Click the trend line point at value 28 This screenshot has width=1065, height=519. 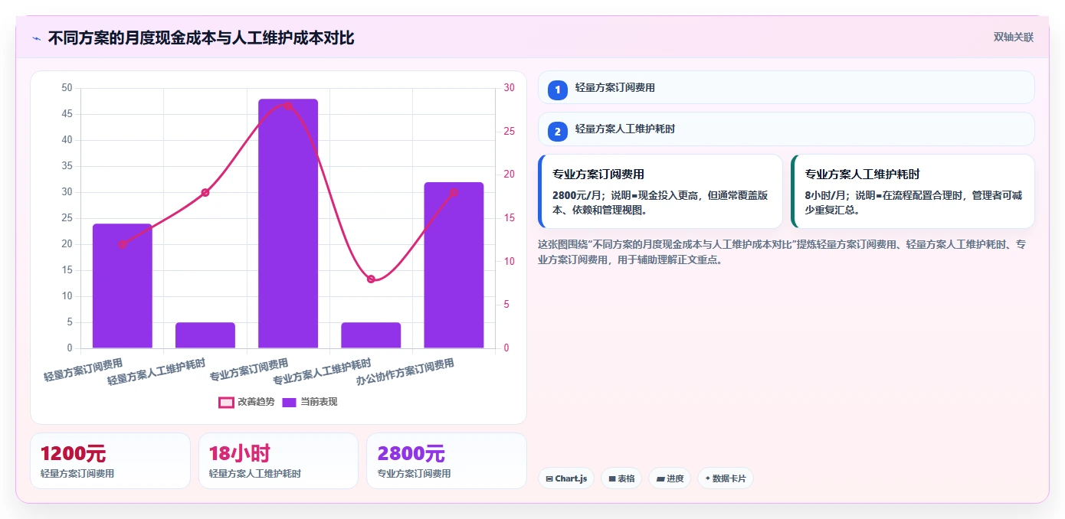(x=288, y=106)
